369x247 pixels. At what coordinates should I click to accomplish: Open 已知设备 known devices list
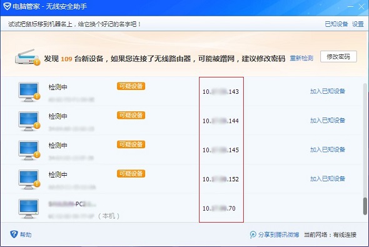336,24
